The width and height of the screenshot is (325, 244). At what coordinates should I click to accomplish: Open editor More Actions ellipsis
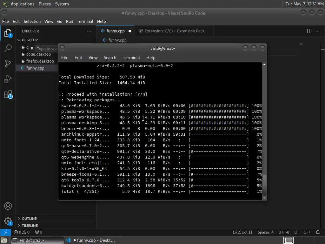[x=317, y=31]
